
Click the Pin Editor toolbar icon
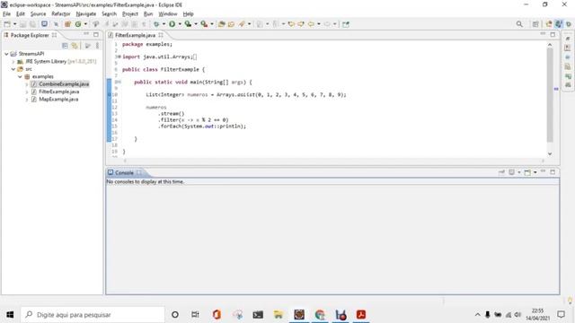[x=346, y=24]
